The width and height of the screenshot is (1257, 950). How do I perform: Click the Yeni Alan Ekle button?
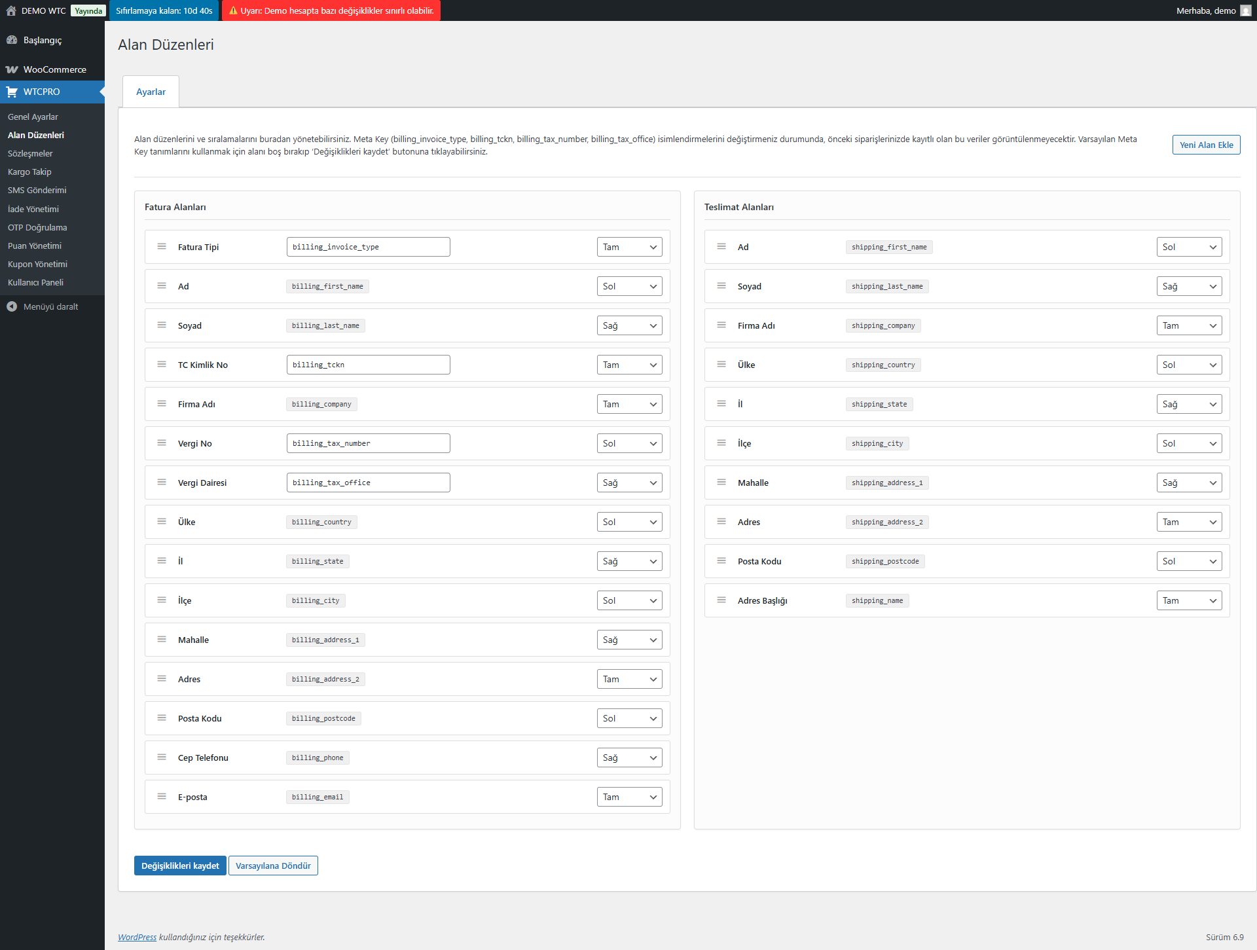pyautogui.click(x=1206, y=145)
